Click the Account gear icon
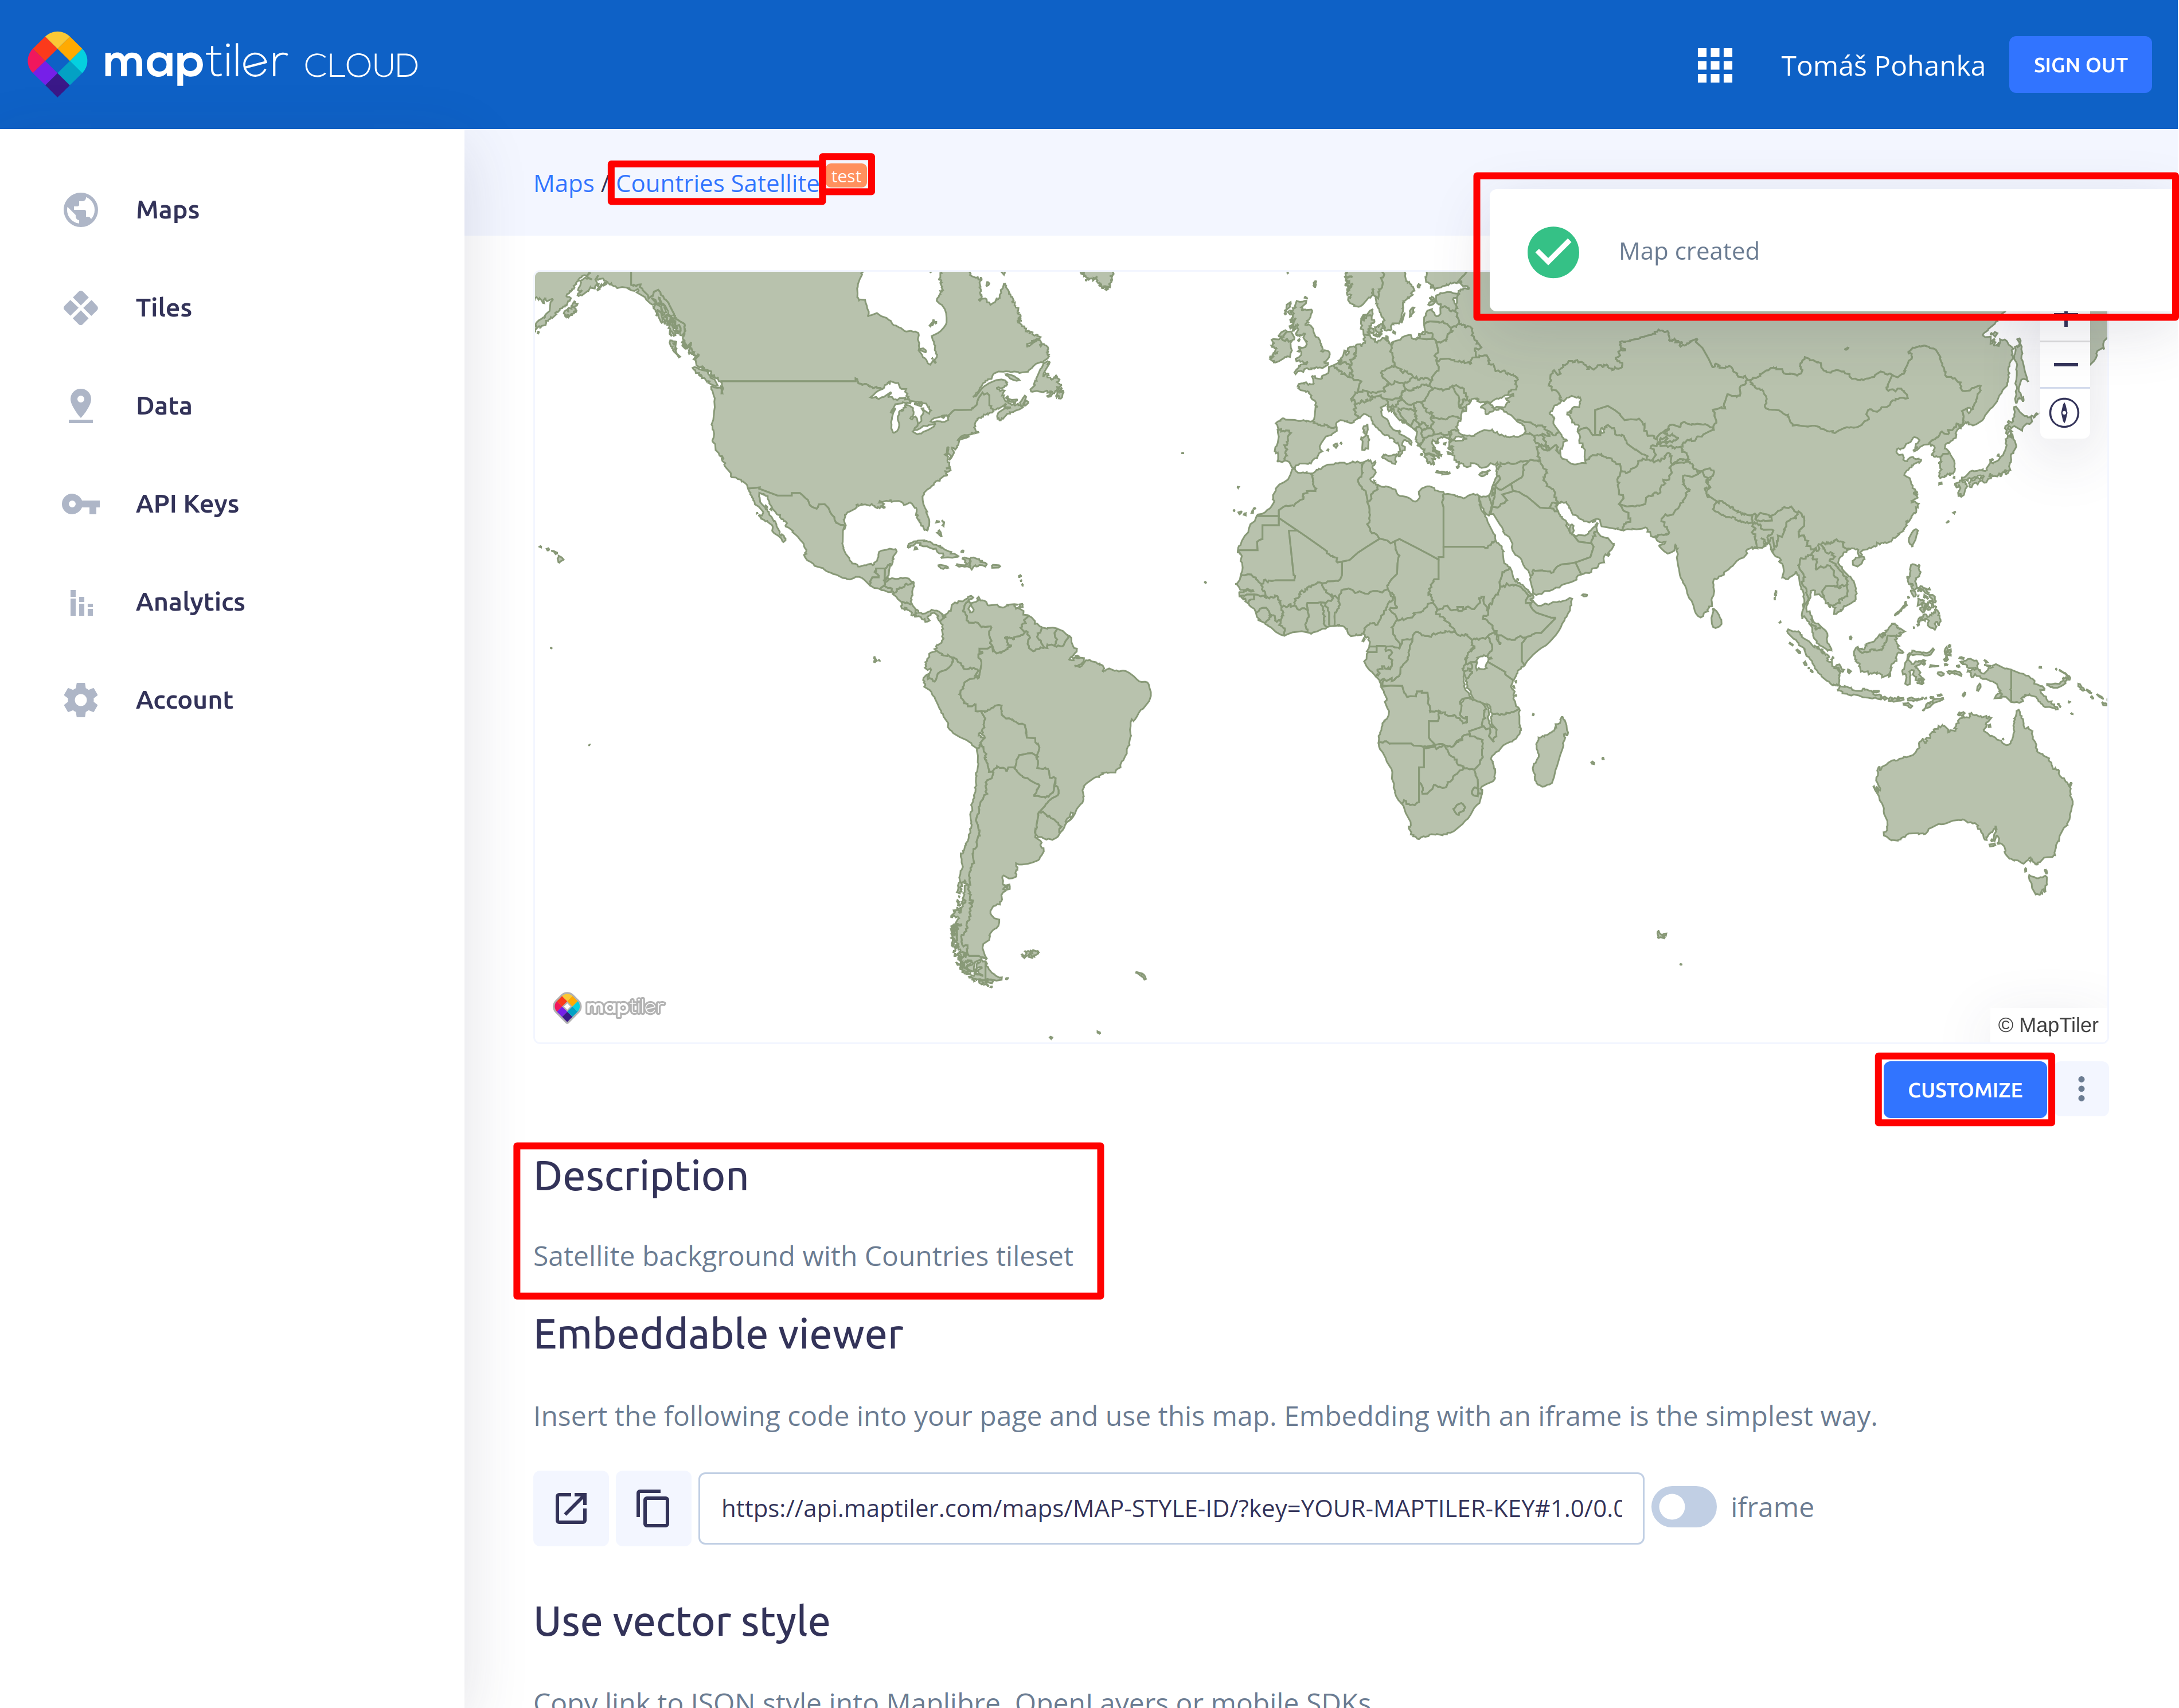Image resolution: width=2179 pixels, height=1708 pixels. click(80, 700)
